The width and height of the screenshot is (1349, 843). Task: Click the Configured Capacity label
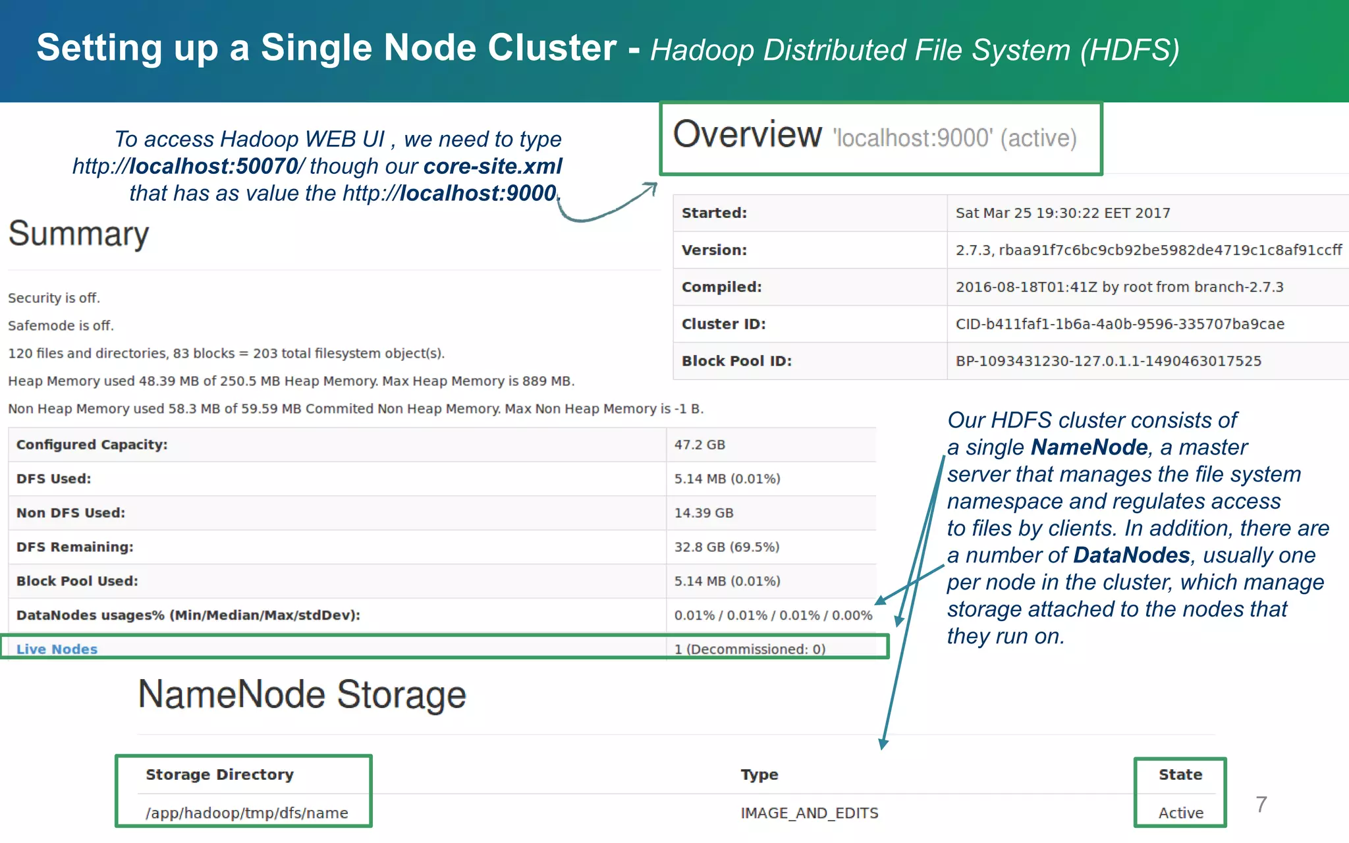click(x=92, y=445)
